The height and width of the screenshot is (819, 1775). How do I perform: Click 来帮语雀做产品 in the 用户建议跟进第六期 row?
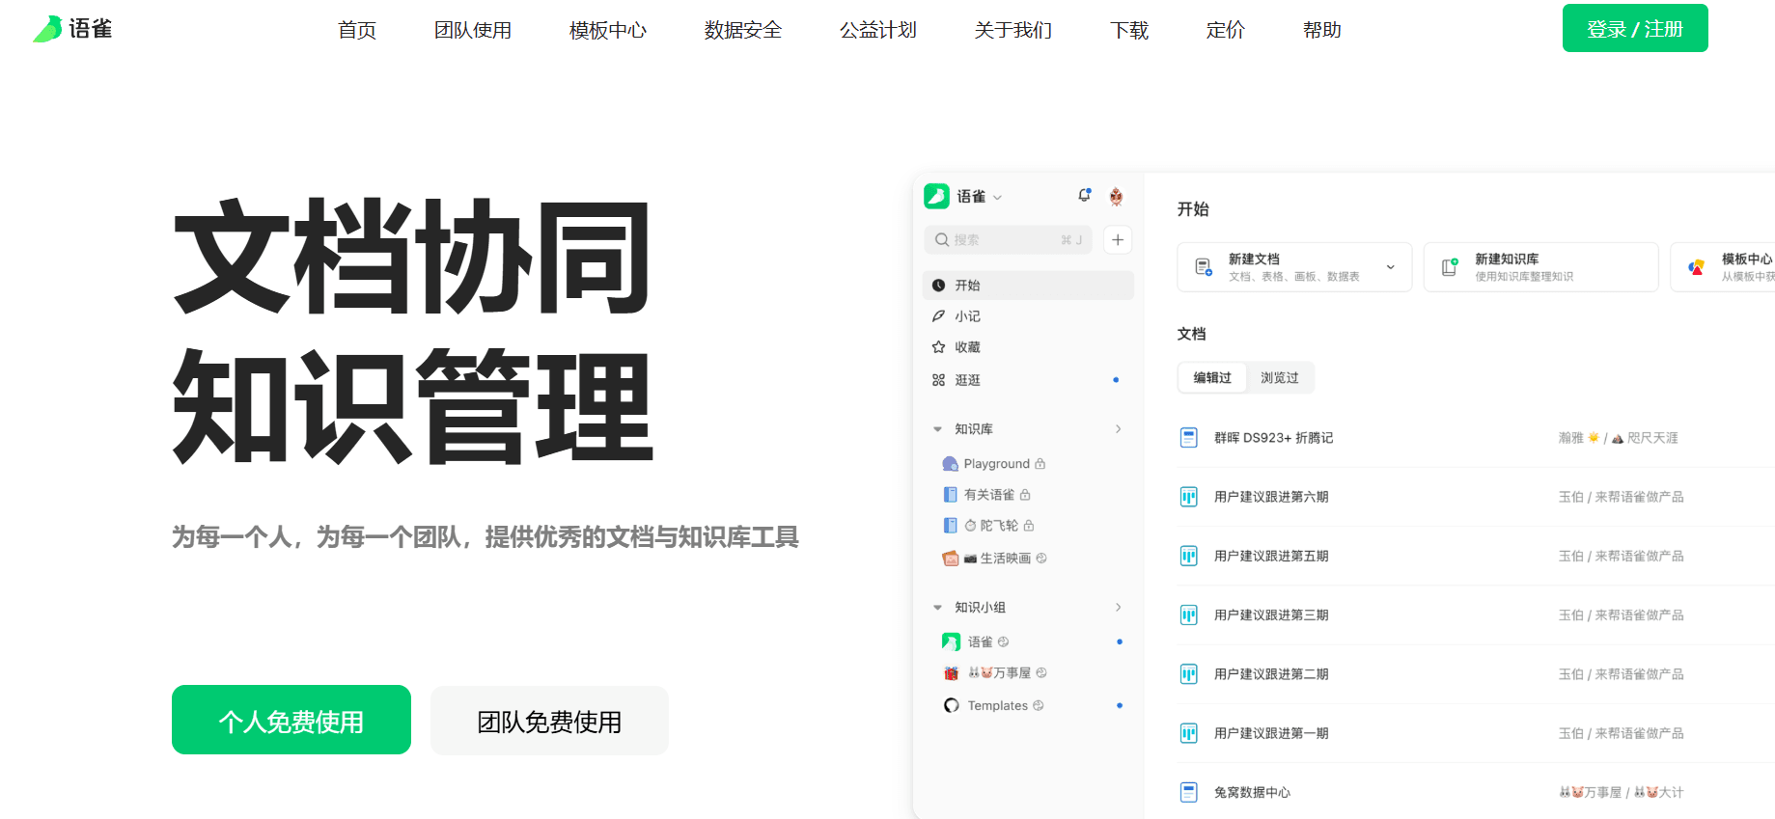[1639, 497]
